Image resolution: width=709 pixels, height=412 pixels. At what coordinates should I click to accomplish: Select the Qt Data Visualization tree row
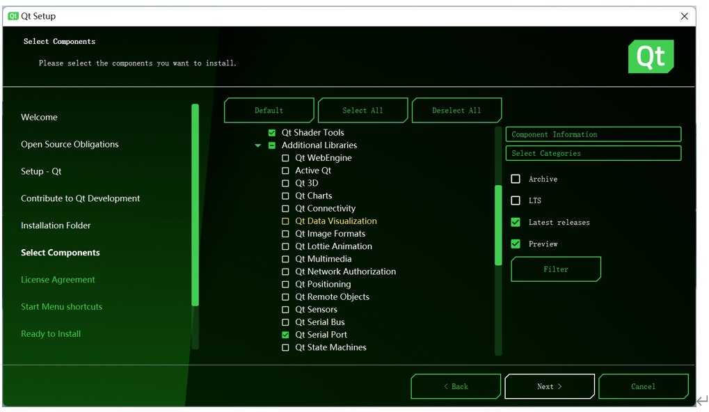click(x=336, y=221)
